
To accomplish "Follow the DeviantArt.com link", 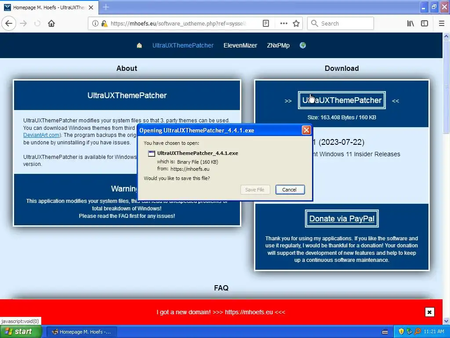I will (x=41, y=135).
